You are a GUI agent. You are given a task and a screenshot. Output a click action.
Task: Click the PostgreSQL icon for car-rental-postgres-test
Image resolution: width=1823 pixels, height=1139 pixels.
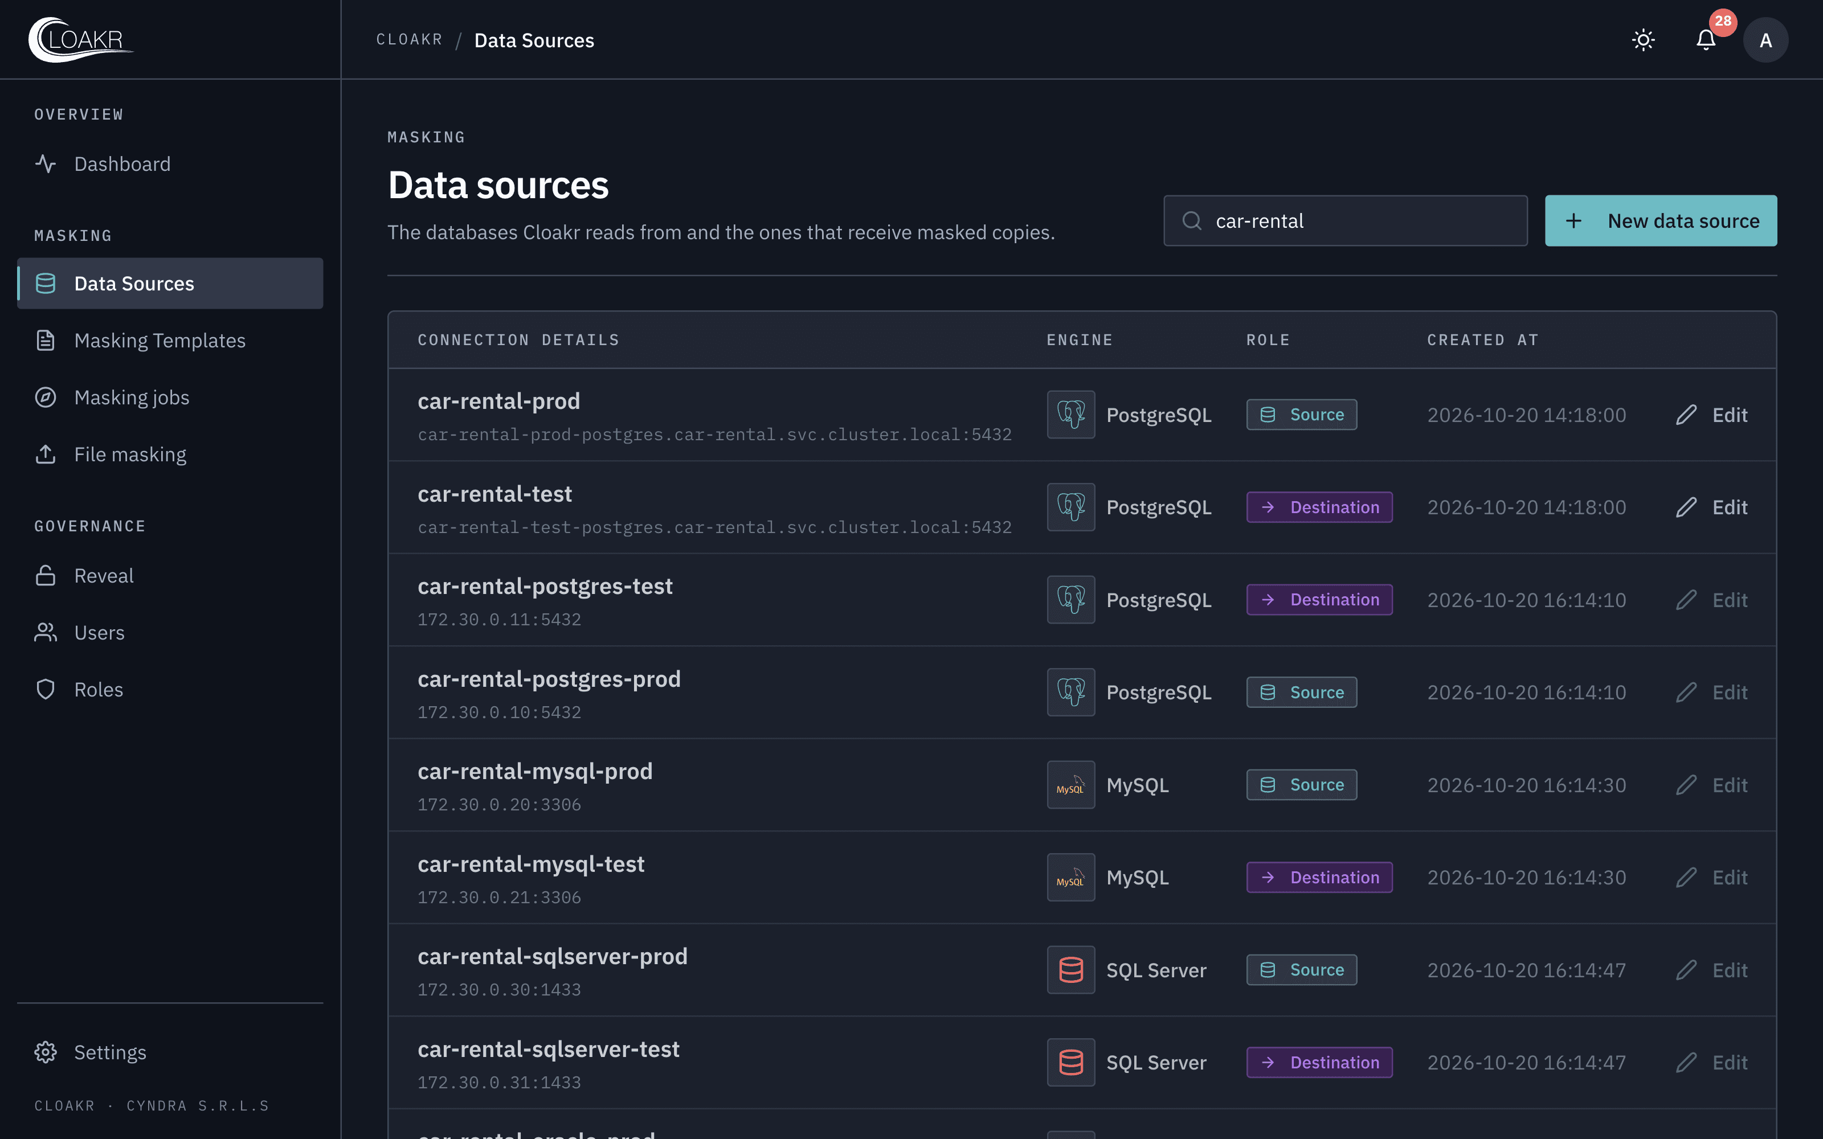pos(1070,600)
